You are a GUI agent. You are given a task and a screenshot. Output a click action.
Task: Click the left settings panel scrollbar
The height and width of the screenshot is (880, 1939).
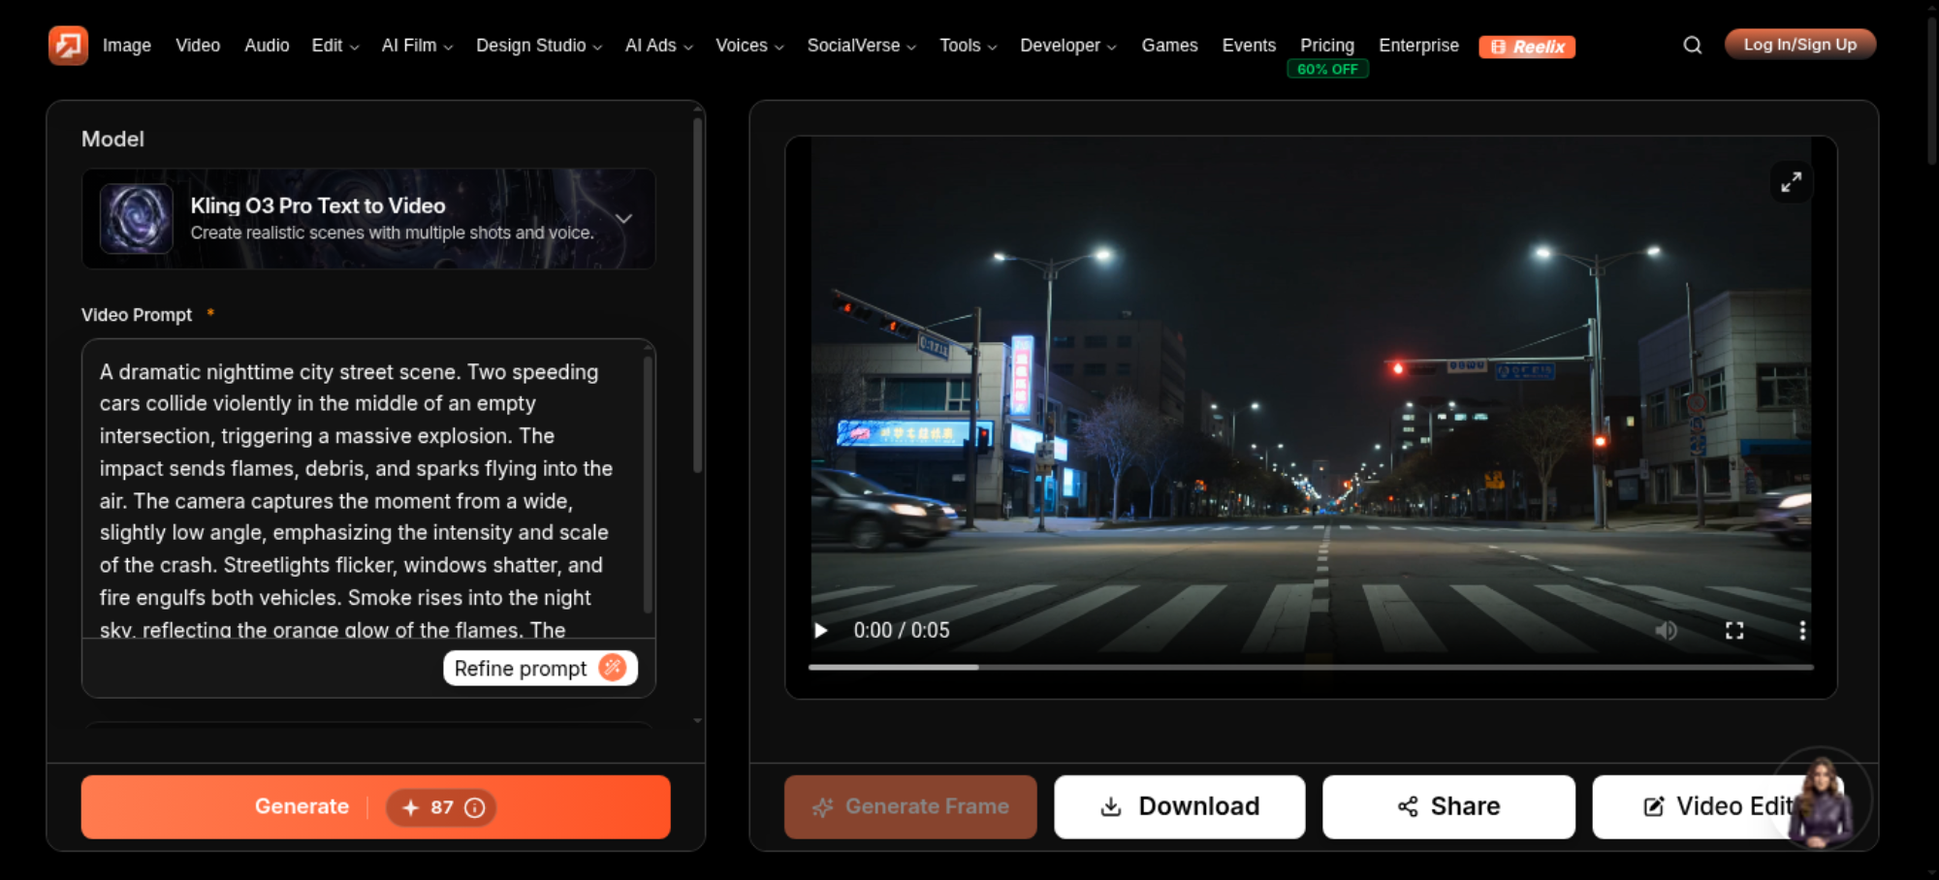pyautogui.click(x=697, y=295)
